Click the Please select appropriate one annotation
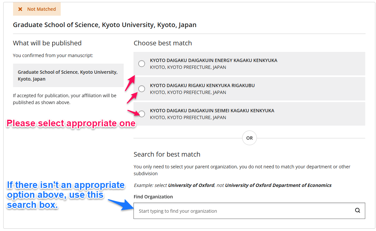 pos(71,123)
